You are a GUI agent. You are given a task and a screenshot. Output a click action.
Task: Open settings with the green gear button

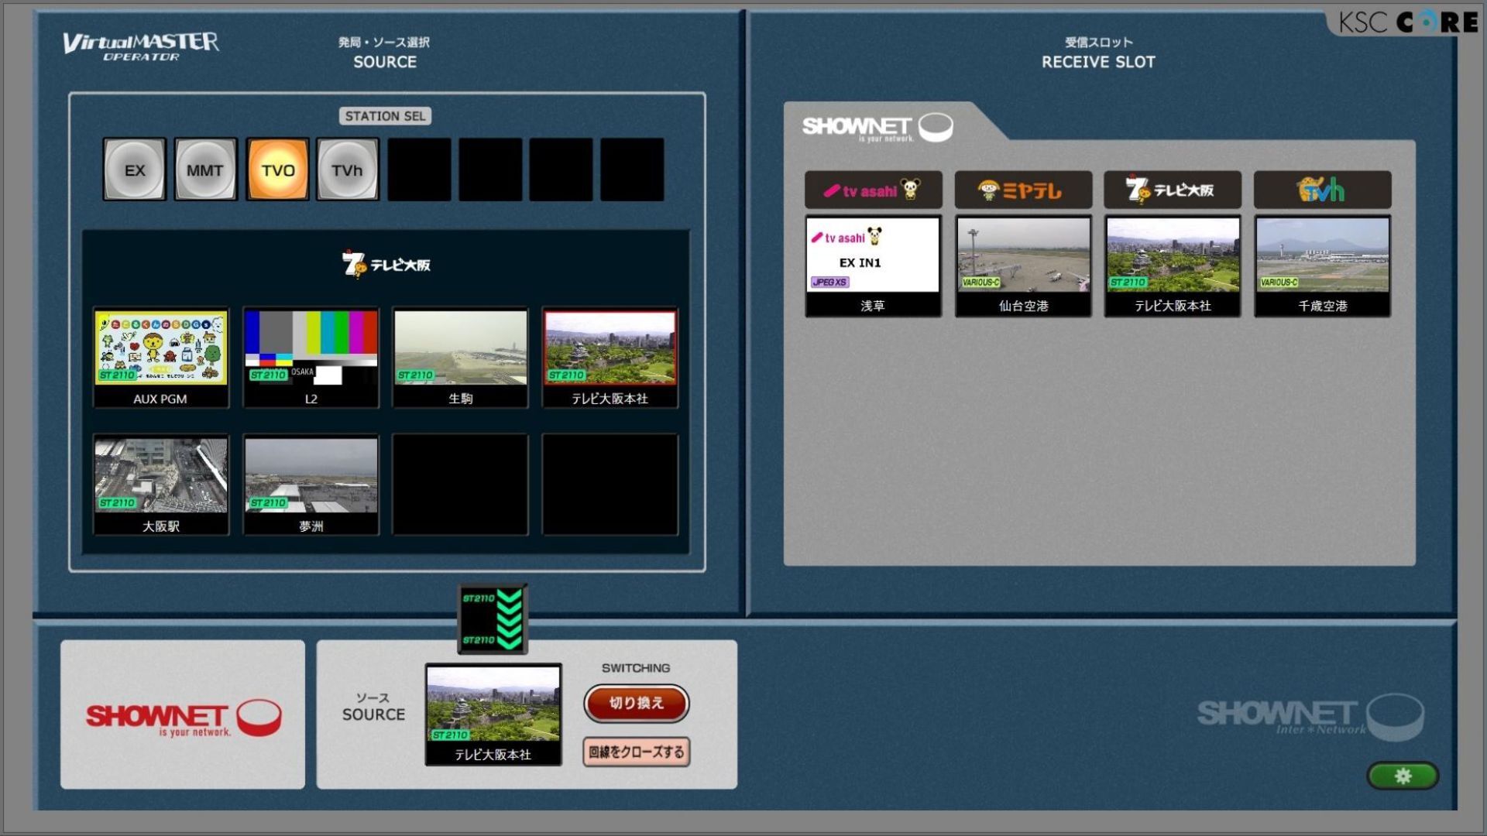1403,776
